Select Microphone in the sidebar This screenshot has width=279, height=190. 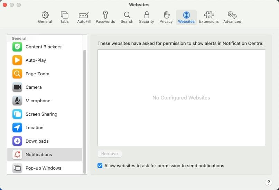[38, 101]
